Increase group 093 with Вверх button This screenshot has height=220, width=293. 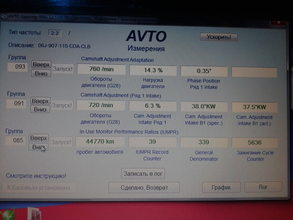41,64
